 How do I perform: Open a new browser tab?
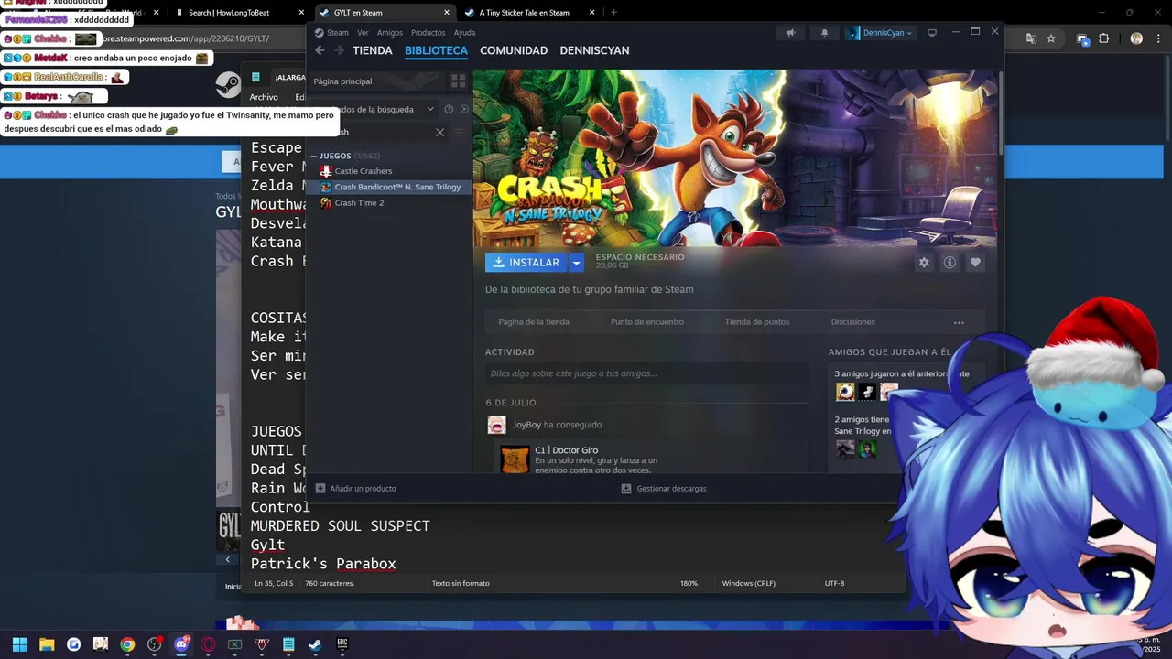tap(613, 13)
